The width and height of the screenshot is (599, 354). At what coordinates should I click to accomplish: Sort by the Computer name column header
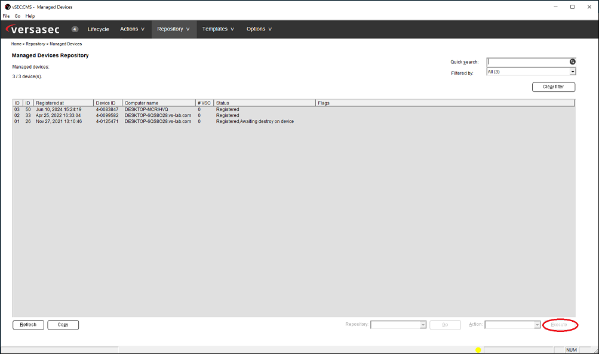pyautogui.click(x=158, y=103)
